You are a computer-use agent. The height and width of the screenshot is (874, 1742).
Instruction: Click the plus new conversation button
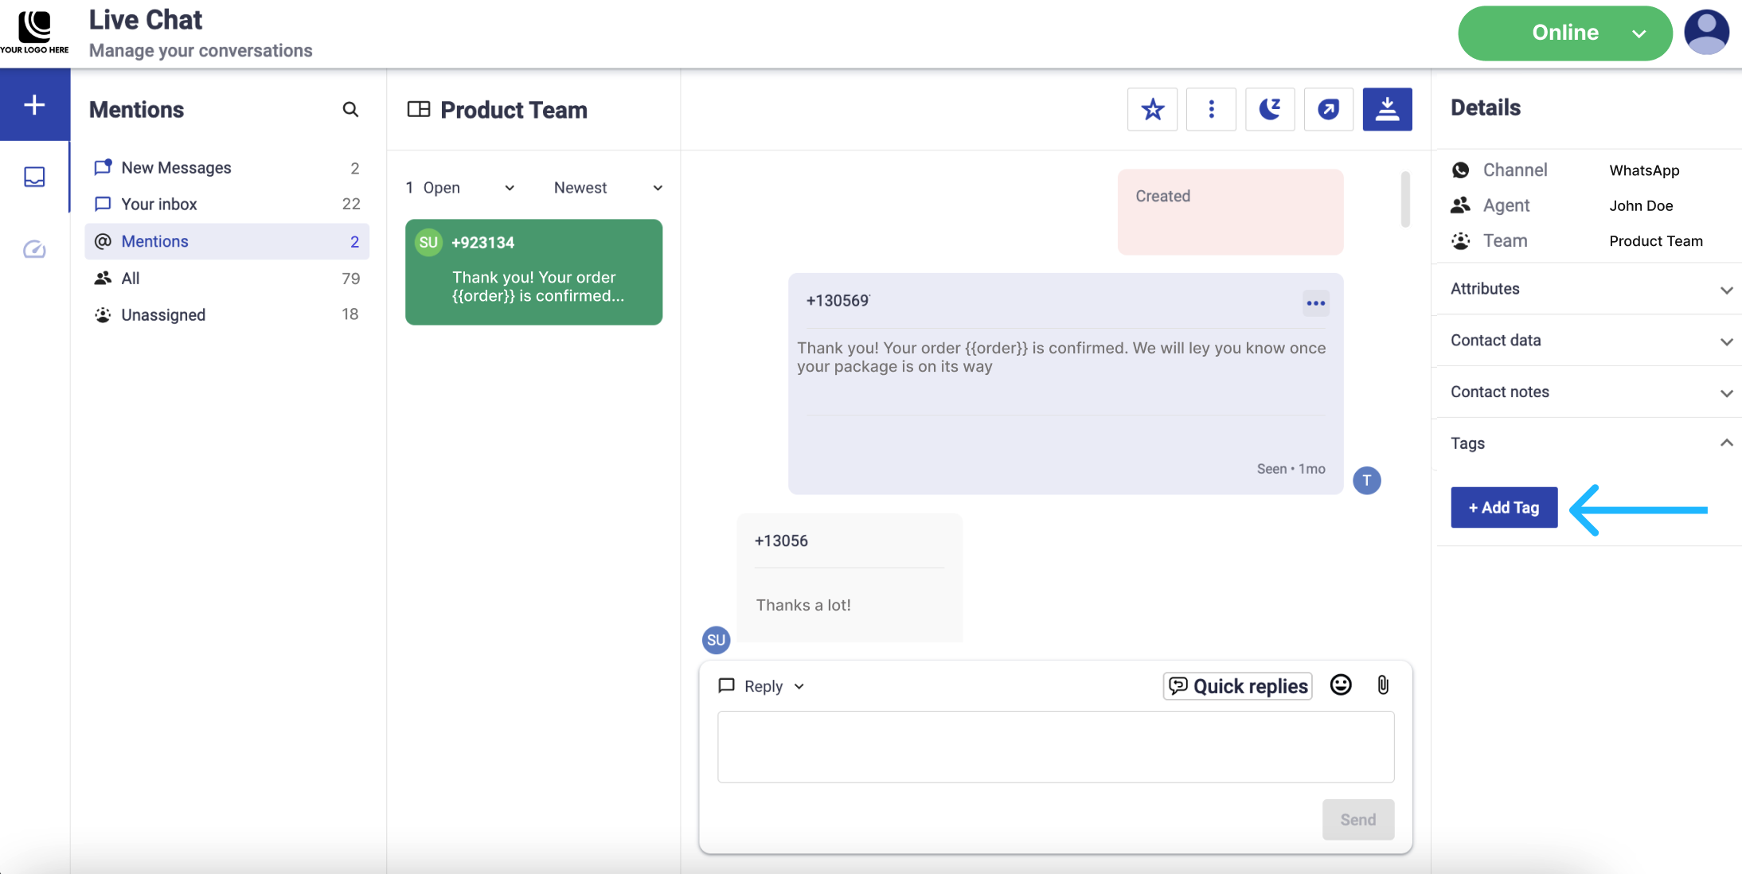34,104
